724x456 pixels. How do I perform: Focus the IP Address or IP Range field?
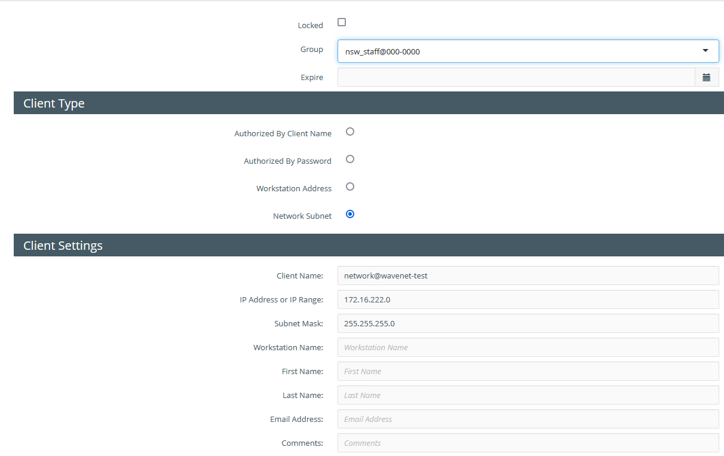coord(527,299)
